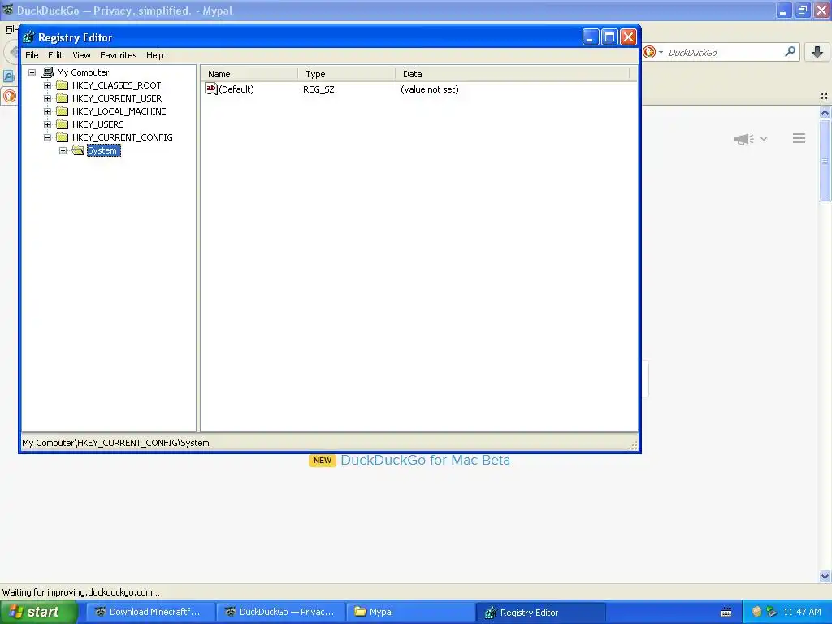832x624 pixels.
Task: Select the System key label
Action: click(103, 150)
